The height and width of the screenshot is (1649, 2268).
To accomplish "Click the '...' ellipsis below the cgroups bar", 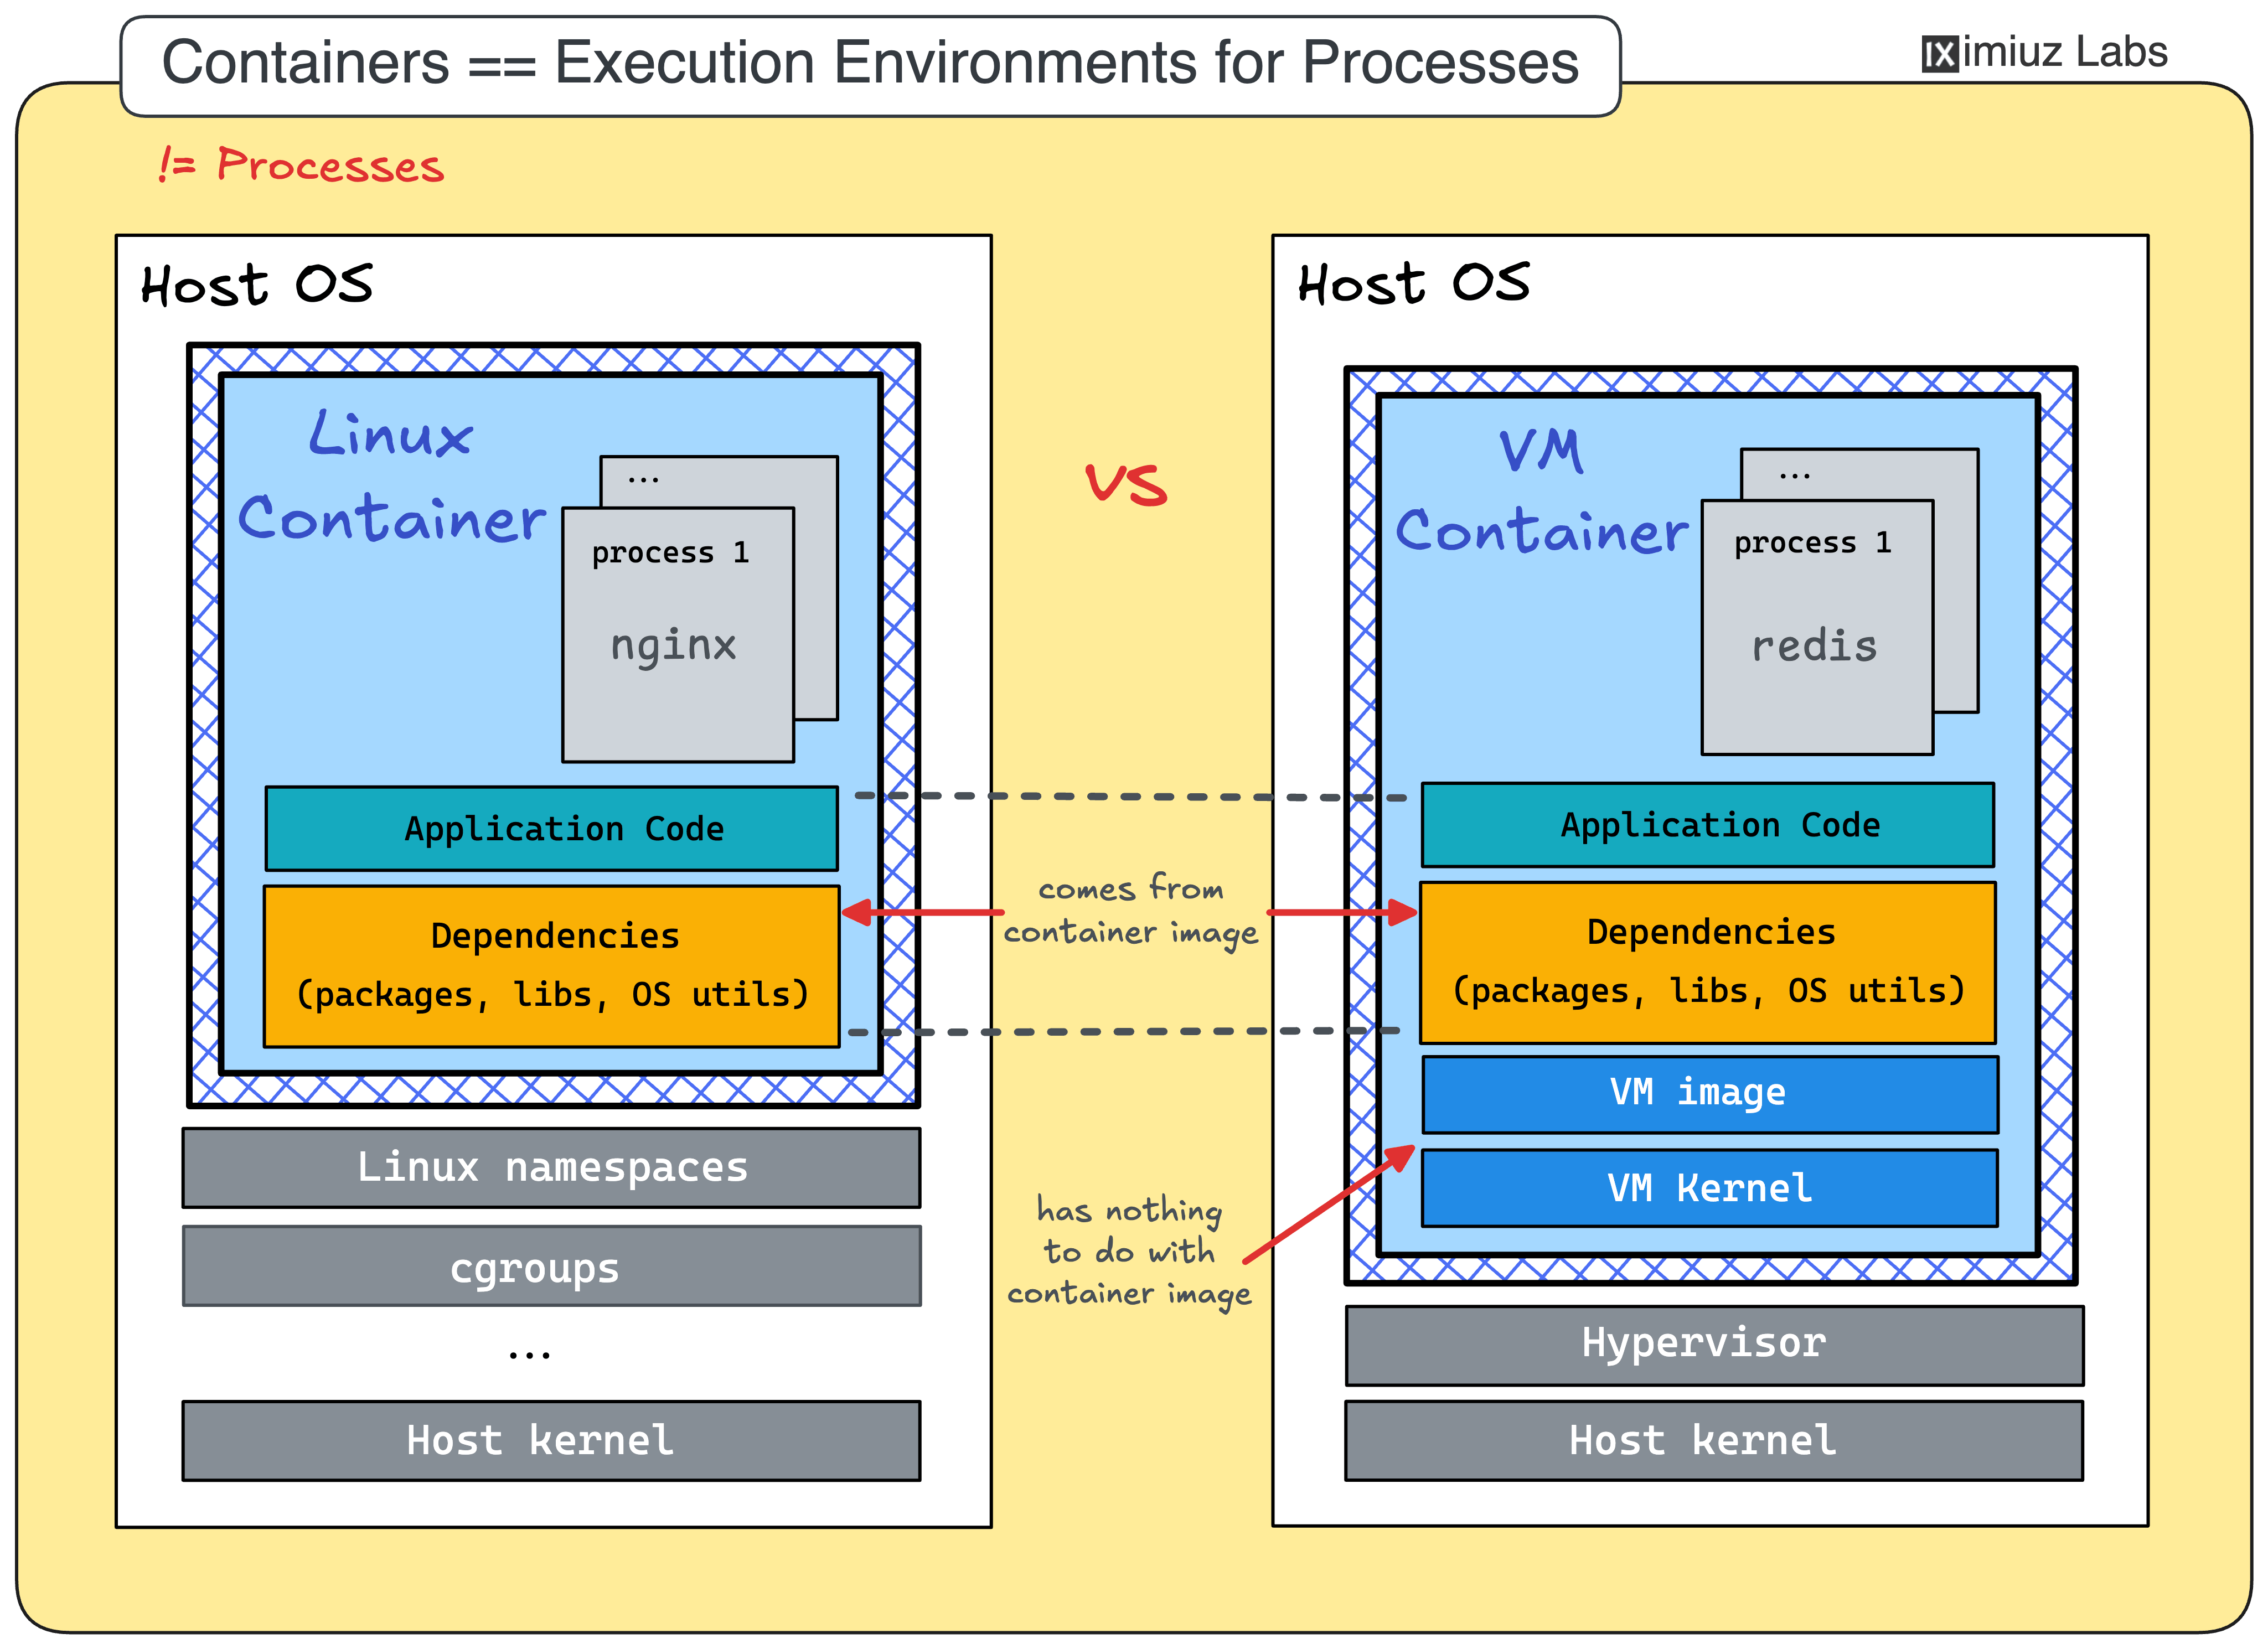I will (x=529, y=1355).
